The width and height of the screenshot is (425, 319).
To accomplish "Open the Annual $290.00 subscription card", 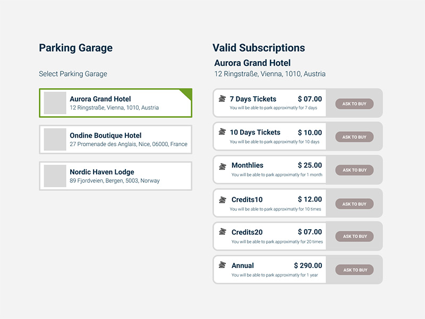I will pos(270,270).
